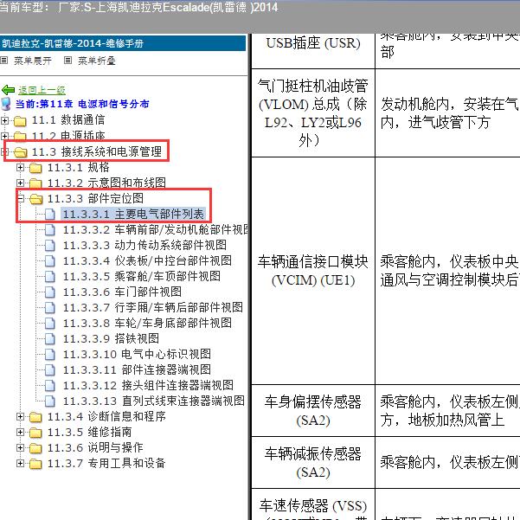520x520 pixels.
Task: Click the 11.3.3 部件定位图 open folder icon
Action: tap(35, 199)
